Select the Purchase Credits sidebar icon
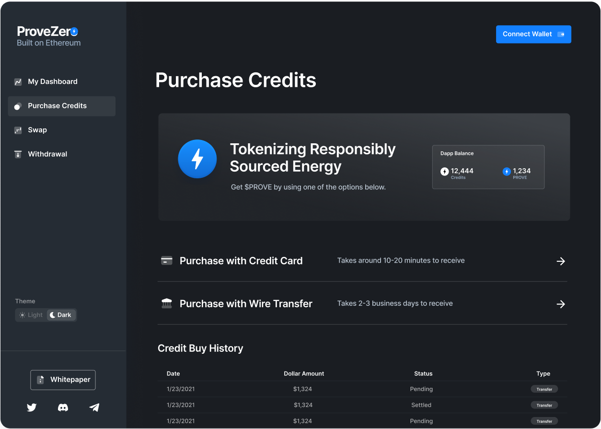601x429 pixels. (18, 106)
